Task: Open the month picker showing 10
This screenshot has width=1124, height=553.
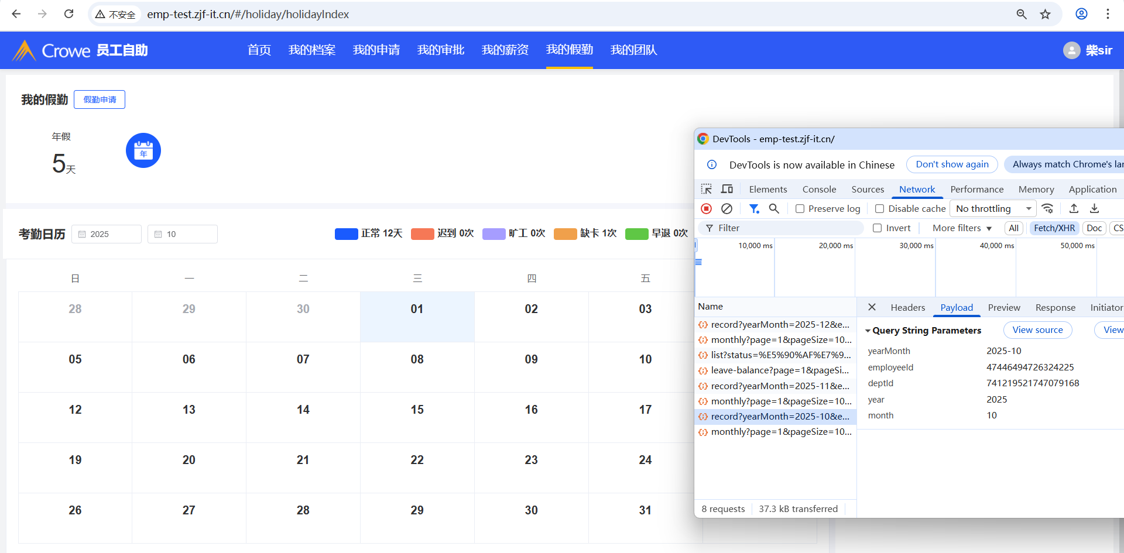Action: 183,234
